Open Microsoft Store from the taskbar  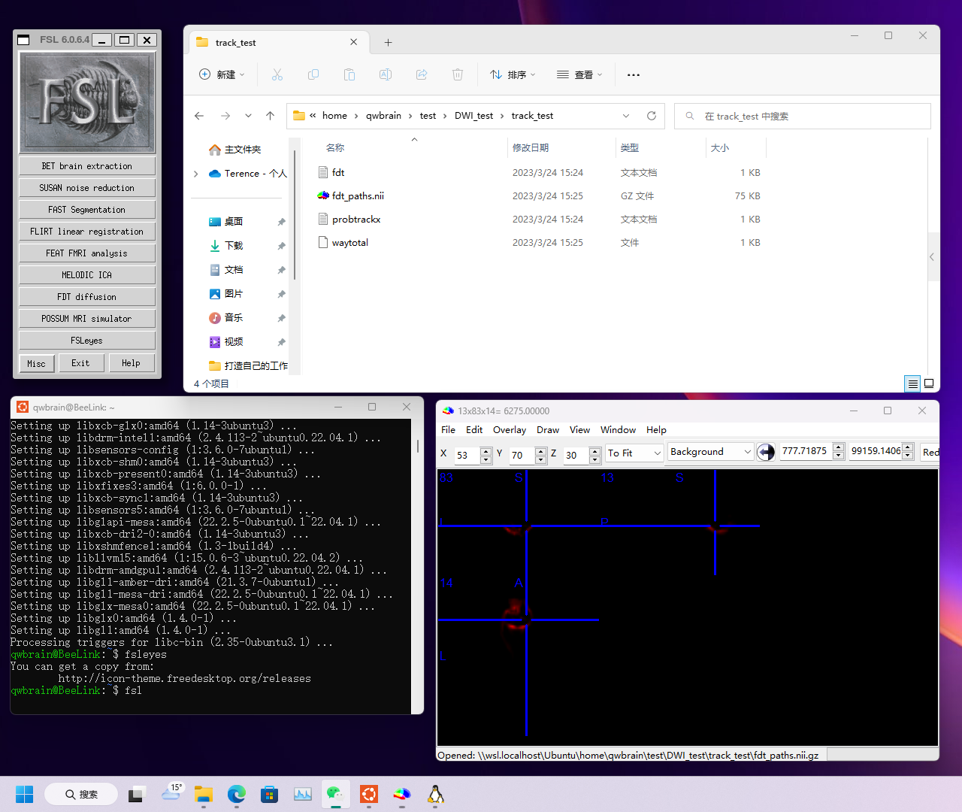tap(269, 795)
